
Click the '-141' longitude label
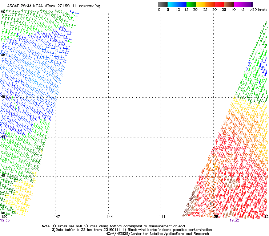[161, 217]
